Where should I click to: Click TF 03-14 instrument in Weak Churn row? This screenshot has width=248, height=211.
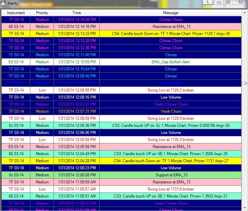click(16, 111)
